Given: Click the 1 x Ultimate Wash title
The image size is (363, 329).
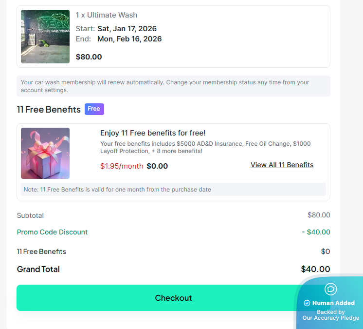Looking at the screenshot, I should tap(107, 15).
